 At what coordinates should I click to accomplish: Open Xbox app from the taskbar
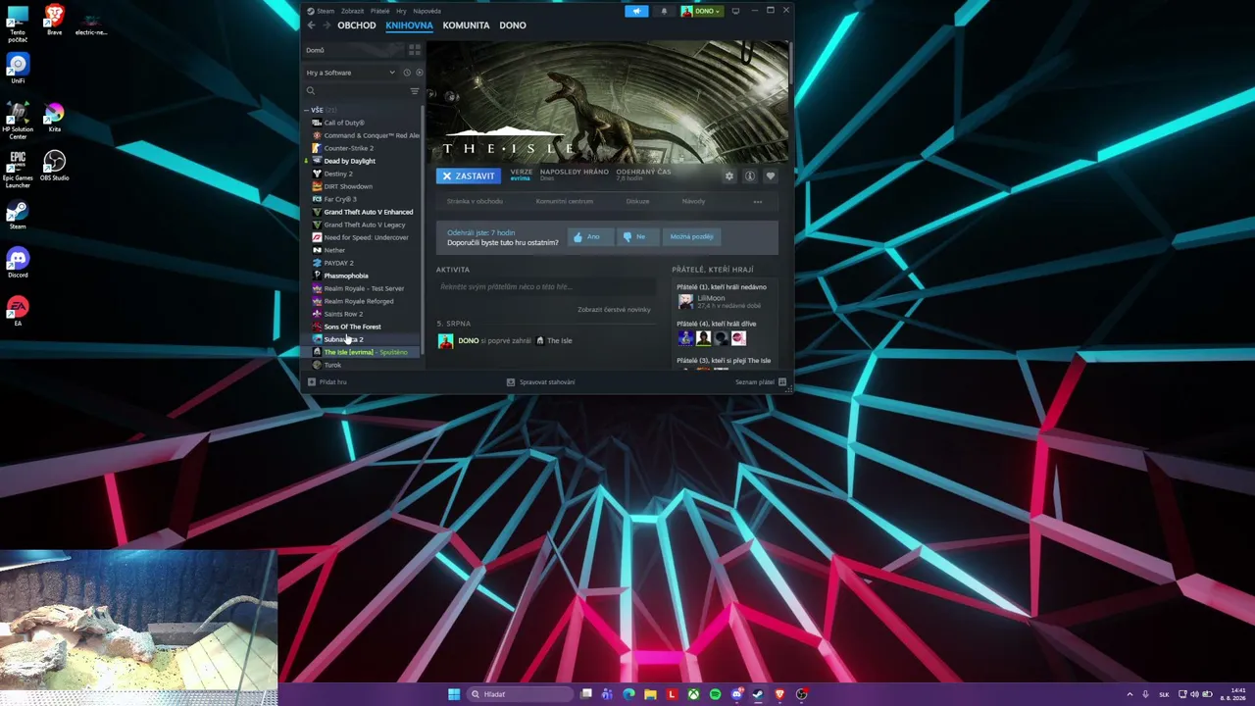click(693, 694)
